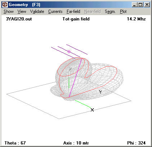This screenshot has width=152, height=147.
Task: Open the Currents menu
Action: (55, 11)
